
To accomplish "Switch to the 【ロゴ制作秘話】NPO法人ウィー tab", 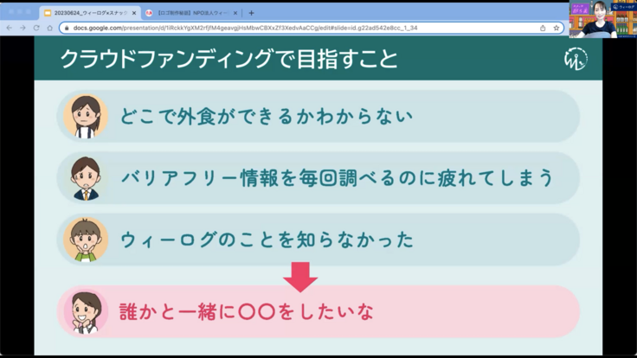I will click(x=192, y=13).
